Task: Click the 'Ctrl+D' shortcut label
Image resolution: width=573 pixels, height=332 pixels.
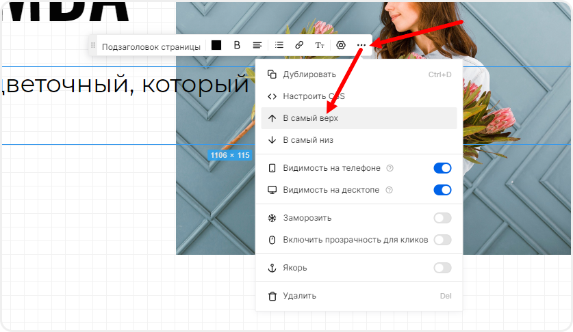Action: click(x=440, y=74)
